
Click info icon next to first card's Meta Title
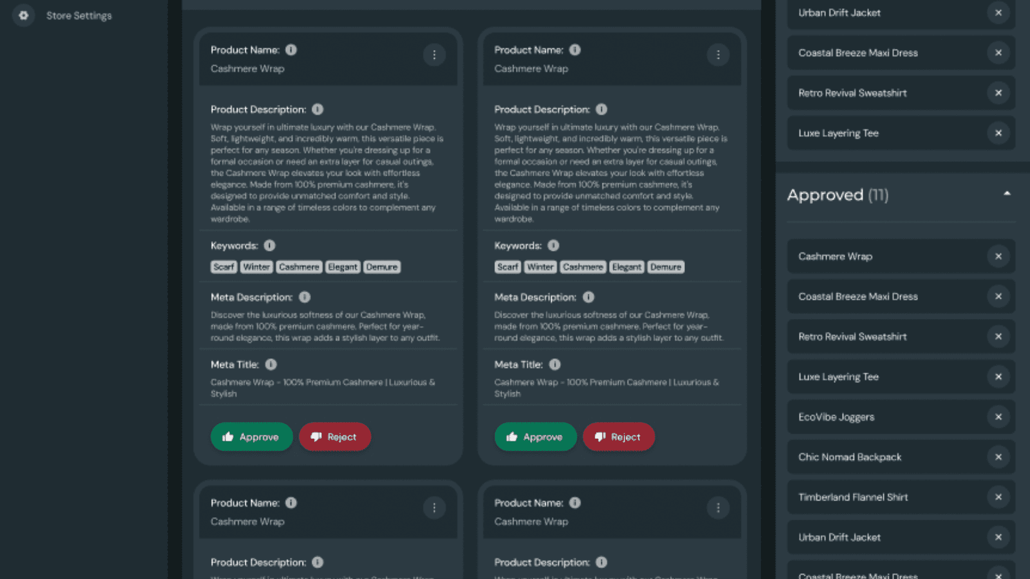coord(271,365)
